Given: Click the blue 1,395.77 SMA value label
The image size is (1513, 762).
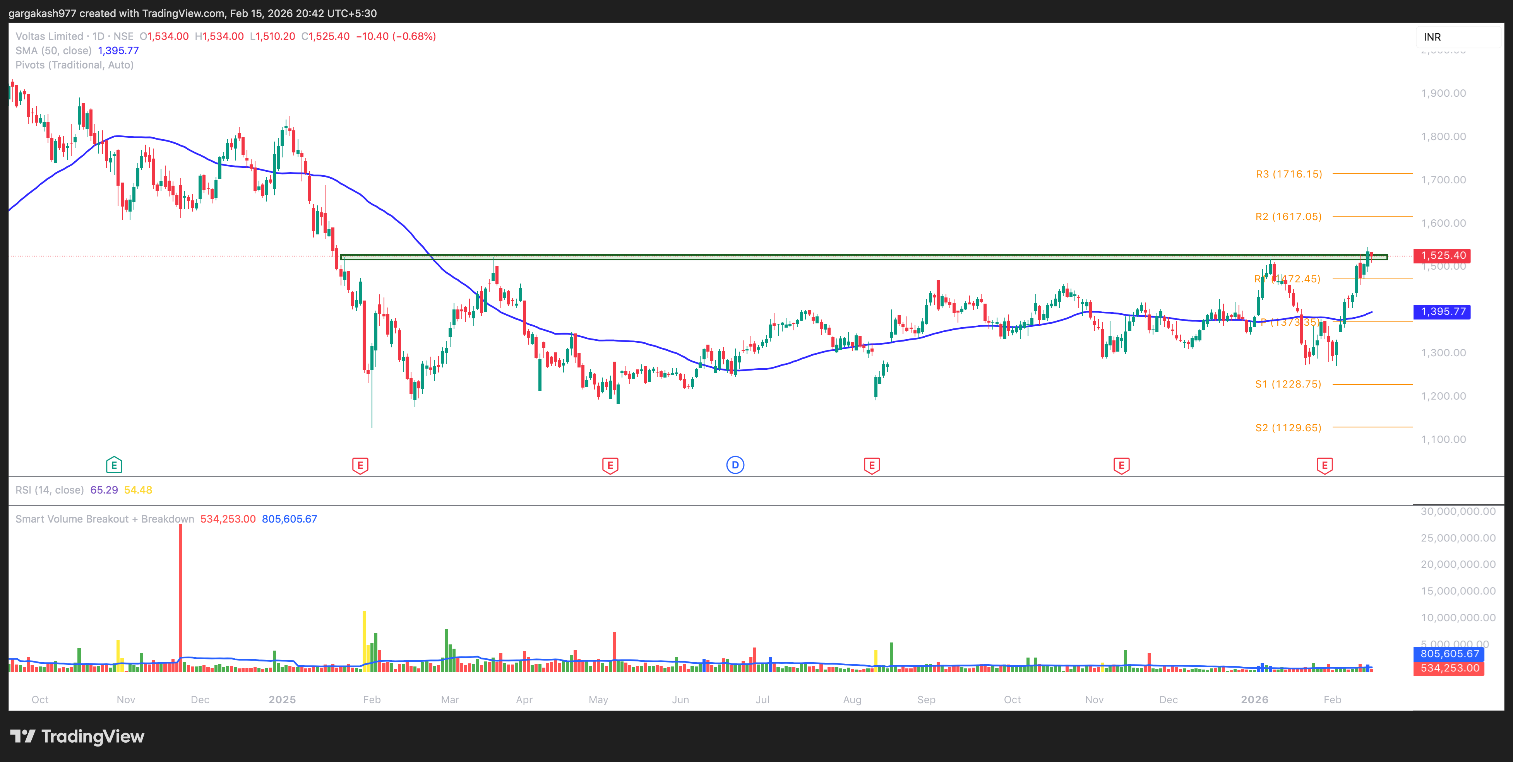Looking at the screenshot, I should (1443, 312).
